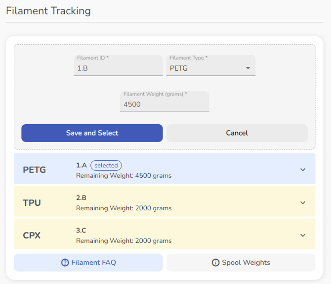Select the CPX material label in the list
Screen dimensions: 331x284
click(32, 235)
